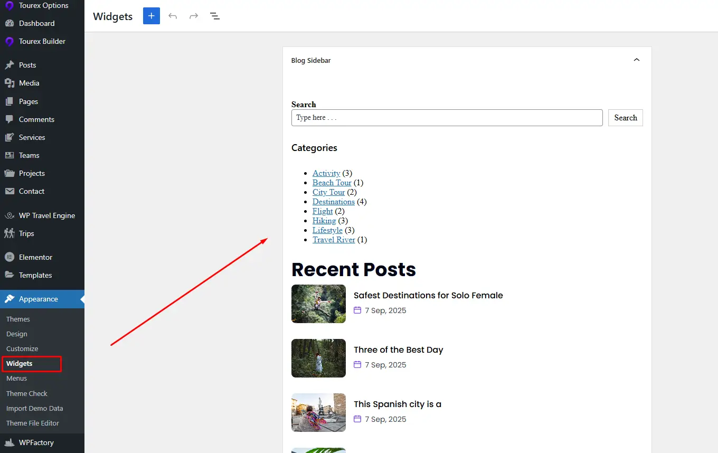
Task: Click the Type here search field
Action: point(447,118)
